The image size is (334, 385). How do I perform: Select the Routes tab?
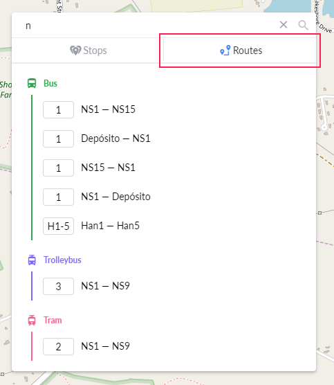[240, 51]
